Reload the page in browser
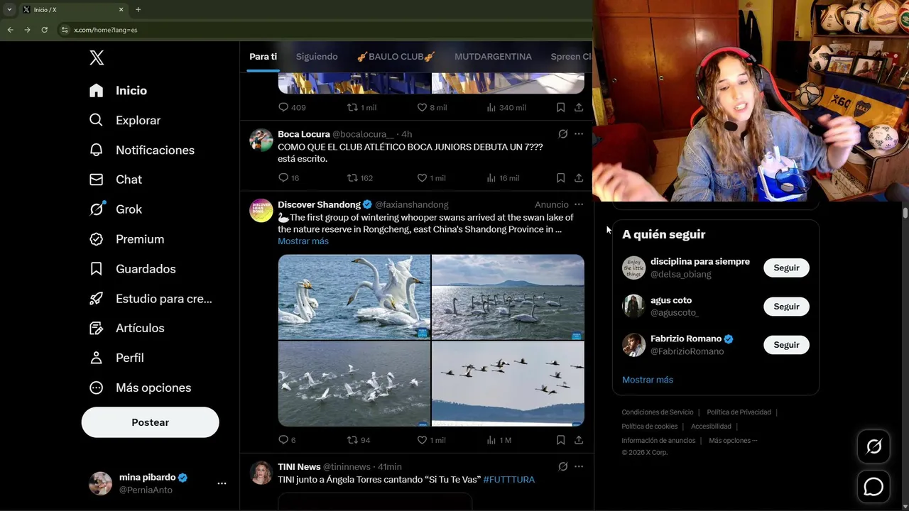 pos(44,30)
